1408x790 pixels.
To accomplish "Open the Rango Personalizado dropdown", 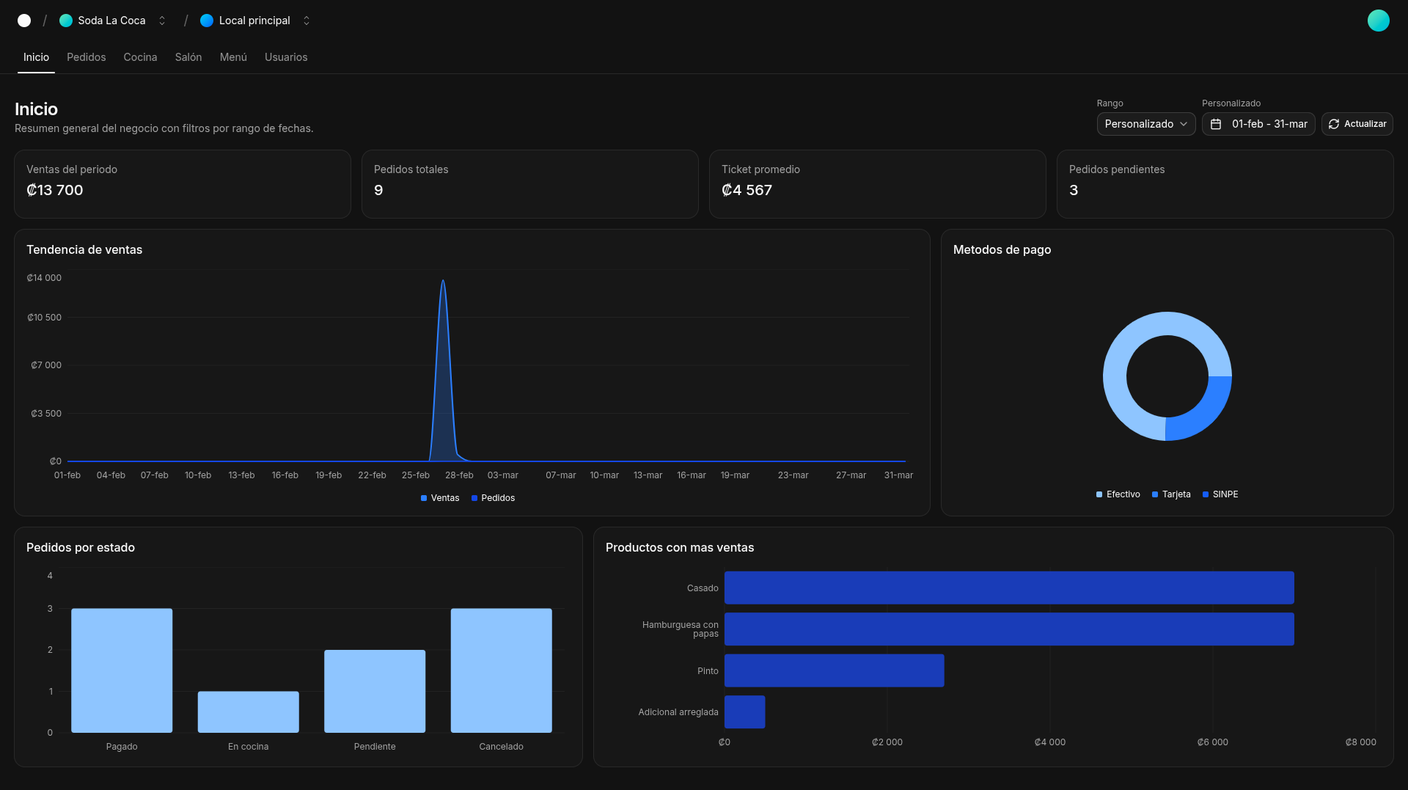I will coord(1145,124).
